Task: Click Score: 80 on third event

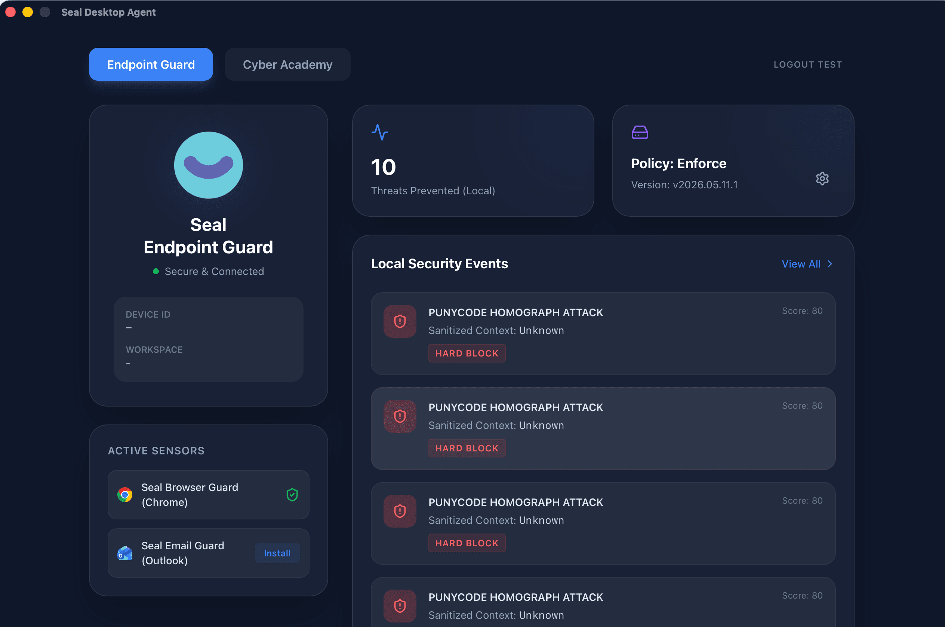Action: point(802,500)
